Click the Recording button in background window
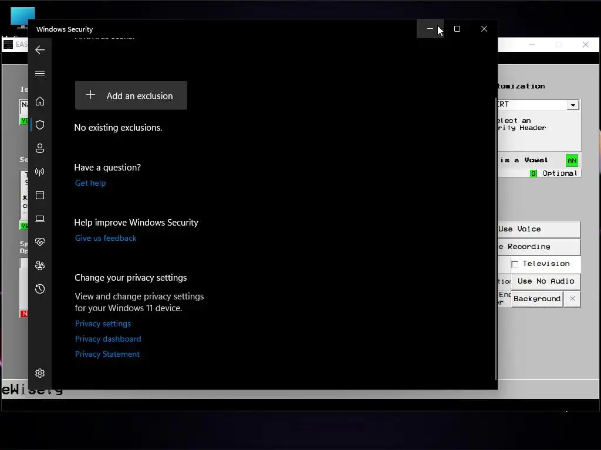 click(539, 247)
